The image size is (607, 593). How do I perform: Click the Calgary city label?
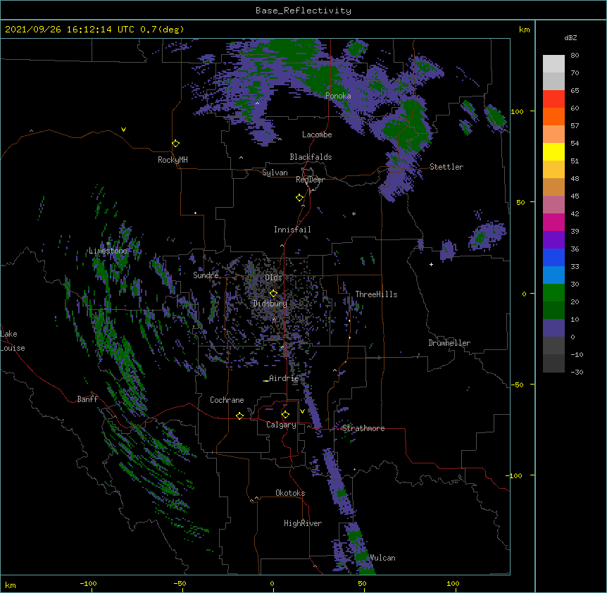click(281, 425)
